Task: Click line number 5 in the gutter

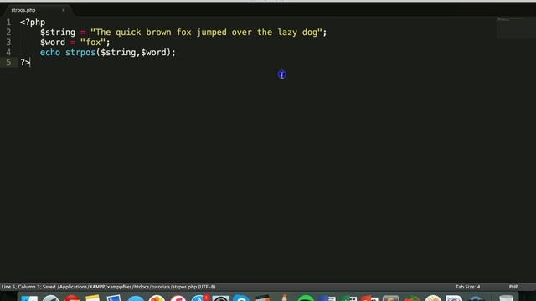Action: click(8, 63)
